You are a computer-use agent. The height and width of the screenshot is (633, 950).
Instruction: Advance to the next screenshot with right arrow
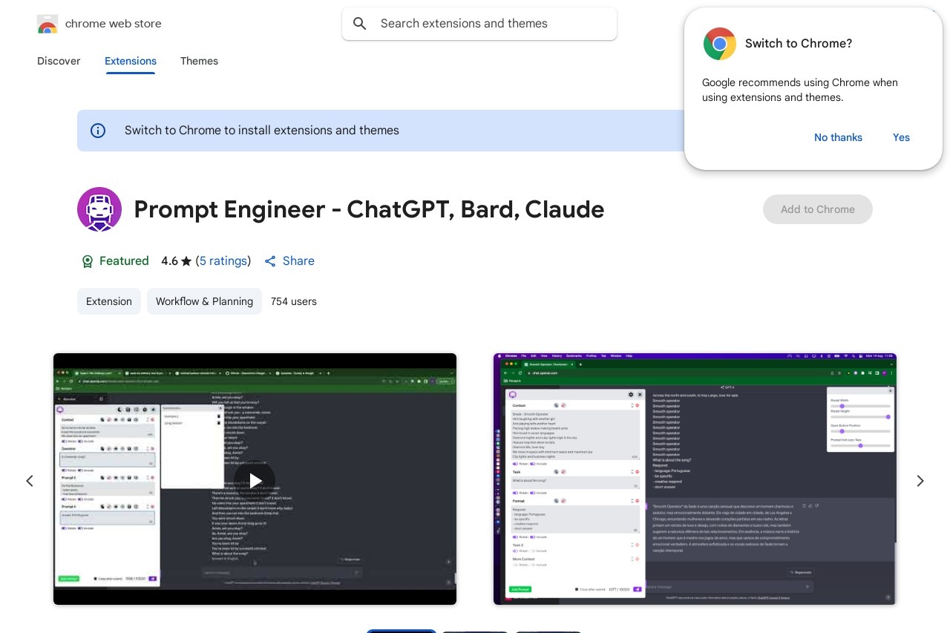[x=920, y=481]
